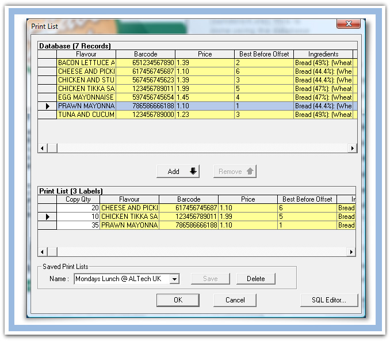Click the Best Before Offset header in Database

click(263, 54)
